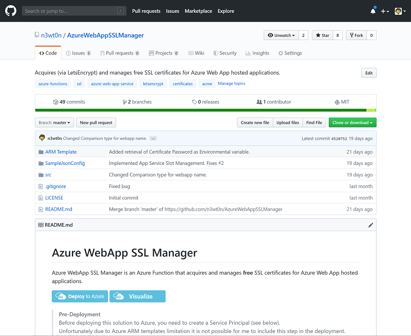411x336 pixels.
Task: Select the acme topic tag
Action: coord(207,84)
